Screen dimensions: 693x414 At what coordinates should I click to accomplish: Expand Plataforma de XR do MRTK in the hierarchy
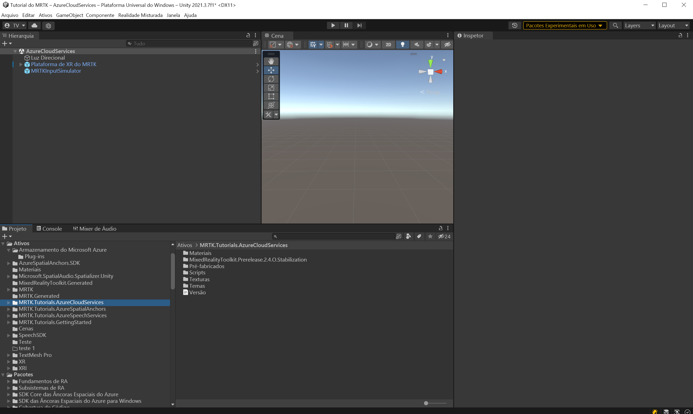21,64
